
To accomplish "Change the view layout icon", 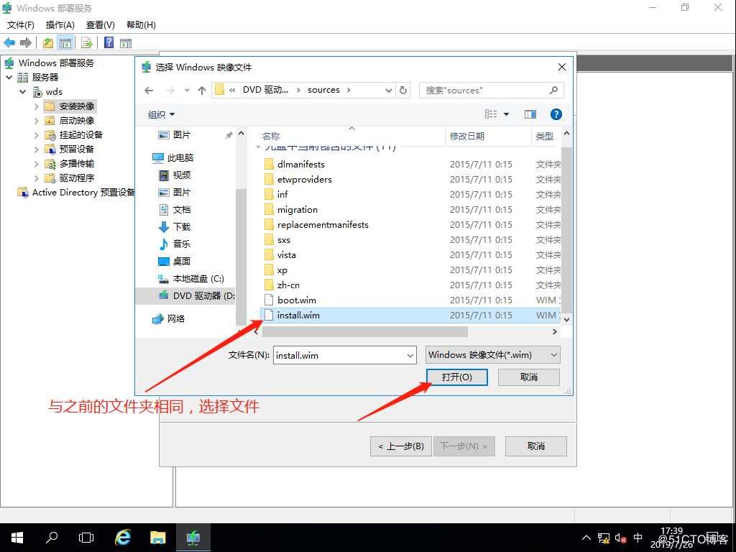I will [491, 114].
